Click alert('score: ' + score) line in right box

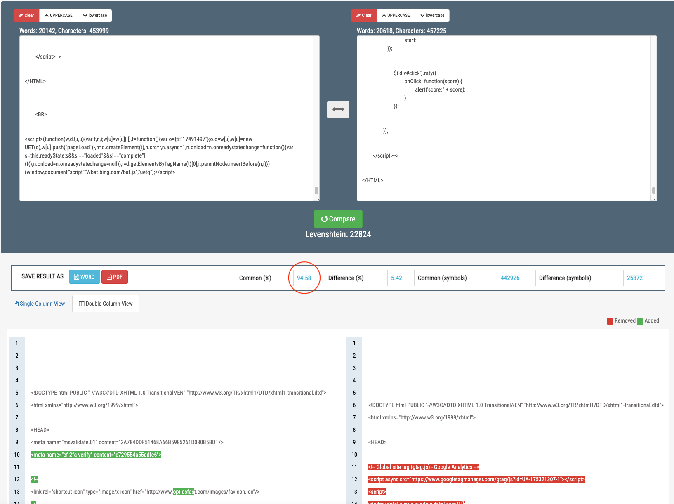click(440, 89)
